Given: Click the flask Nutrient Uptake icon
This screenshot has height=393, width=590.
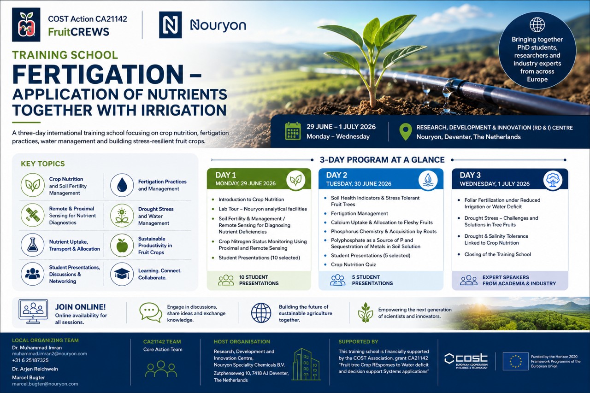Looking at the screenshot, I should 33,245.
